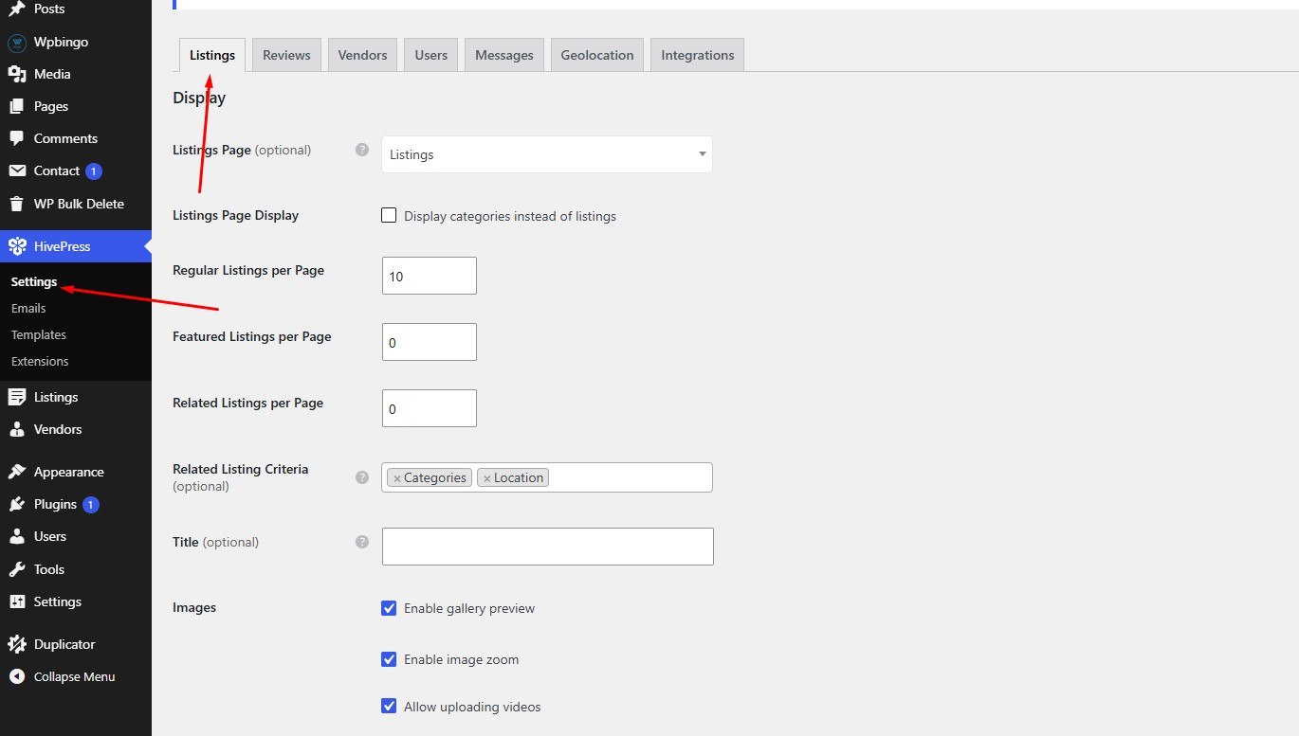Switch to the Messages tab
The image size is (1299, 736).
coord(504,55)
